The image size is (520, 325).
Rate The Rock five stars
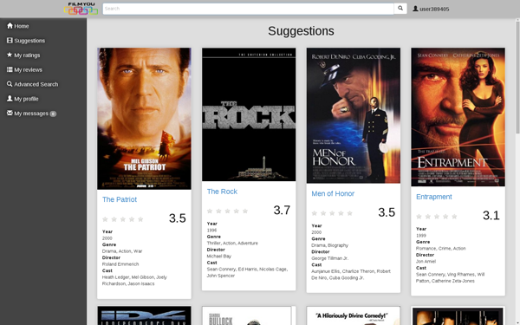[x=245, y=211]
